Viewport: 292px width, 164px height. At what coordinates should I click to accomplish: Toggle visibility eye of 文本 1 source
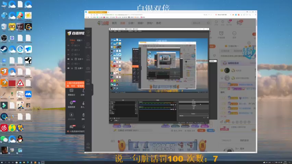click(x=68, y=59)
